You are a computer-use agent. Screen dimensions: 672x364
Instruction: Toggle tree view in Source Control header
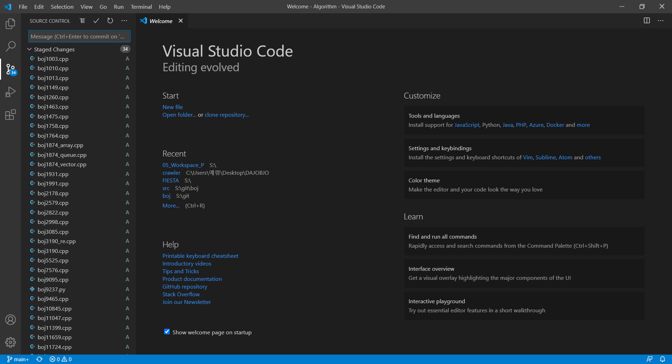coord(82,21)
